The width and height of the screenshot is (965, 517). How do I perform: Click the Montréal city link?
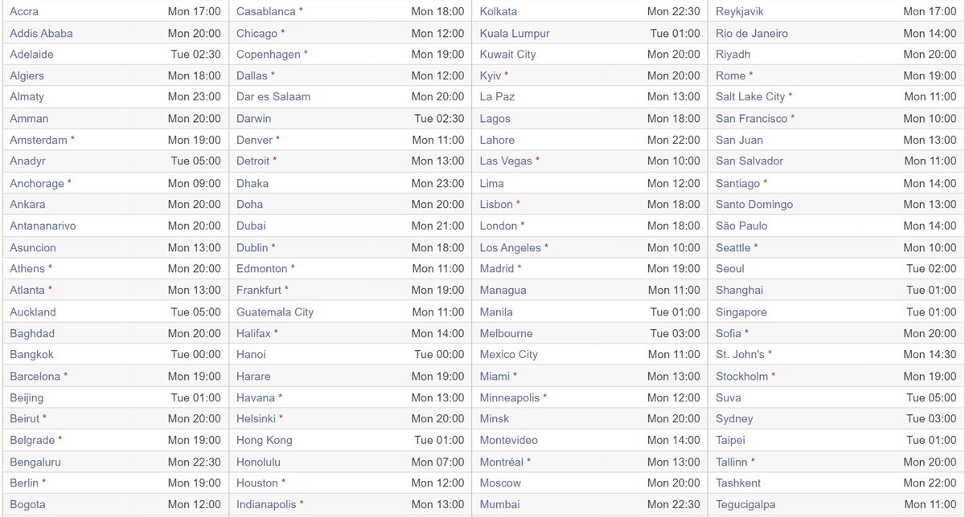coord(502,462)
